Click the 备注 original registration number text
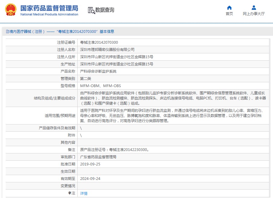 pos(114,150)
